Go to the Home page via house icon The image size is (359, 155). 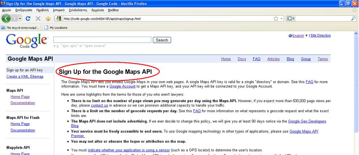[x=48, y=19]
